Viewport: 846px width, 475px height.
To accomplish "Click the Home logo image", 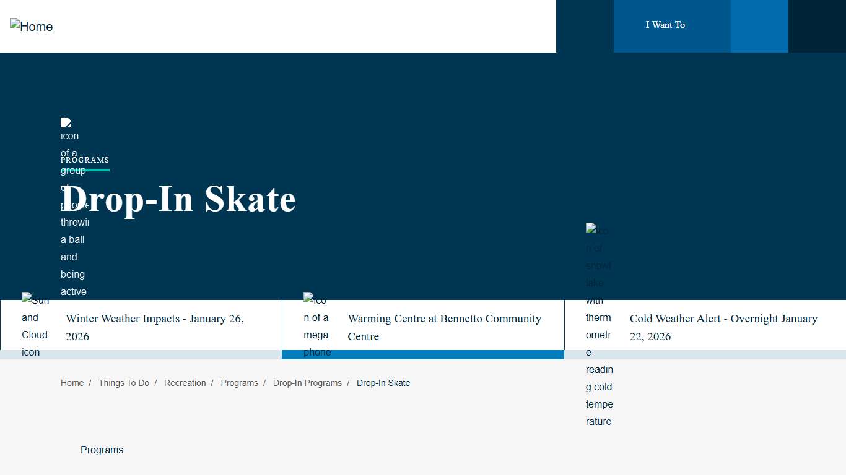I will click(x=32, y=26).
